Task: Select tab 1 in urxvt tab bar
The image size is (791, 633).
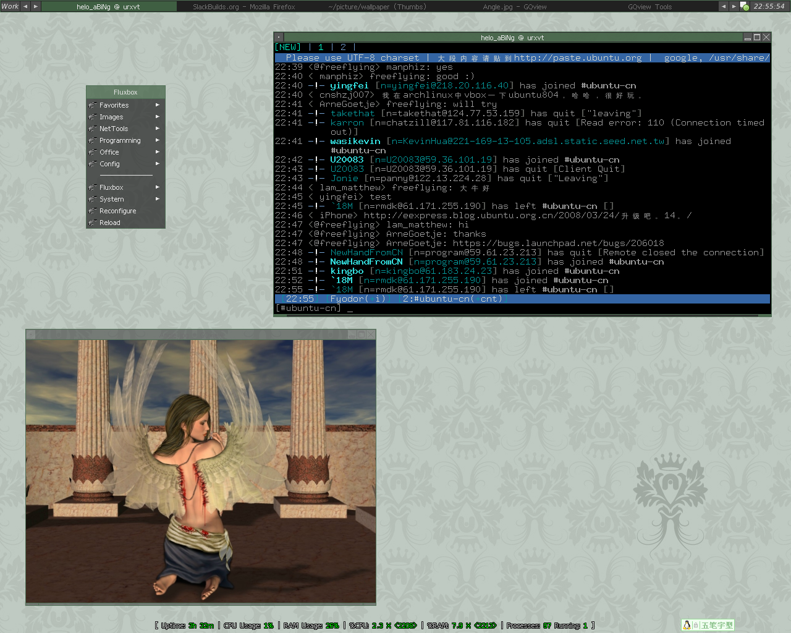Action: [x=321, y=47]
